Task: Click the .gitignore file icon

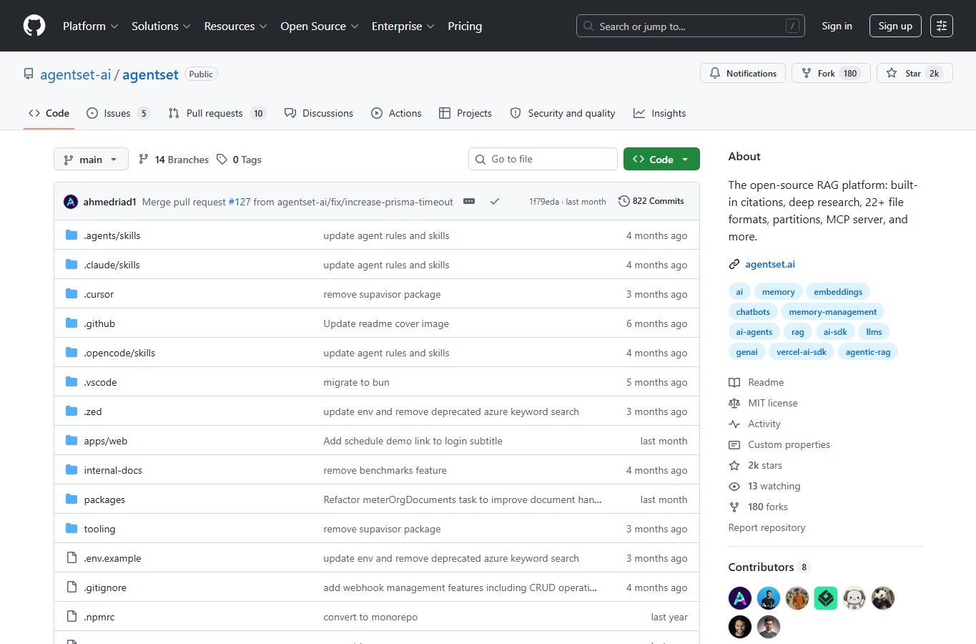Action: click(72, 587)
